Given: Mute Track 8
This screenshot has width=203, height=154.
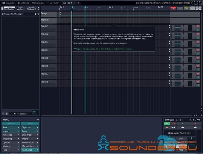Looking at the screenshot, I should [198, 82].
